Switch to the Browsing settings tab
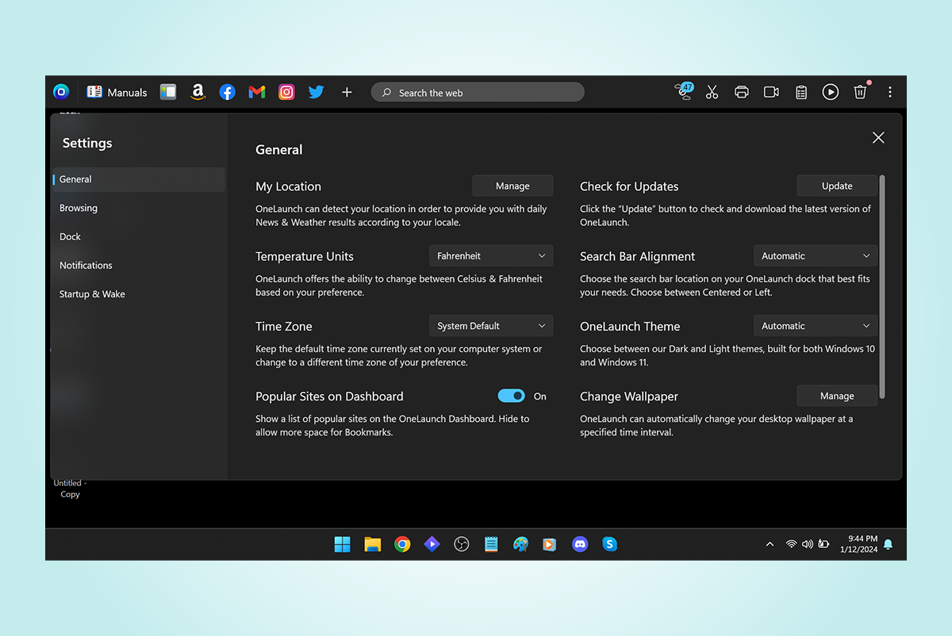Viewport: 952px width, 636px height. (79, 208)
